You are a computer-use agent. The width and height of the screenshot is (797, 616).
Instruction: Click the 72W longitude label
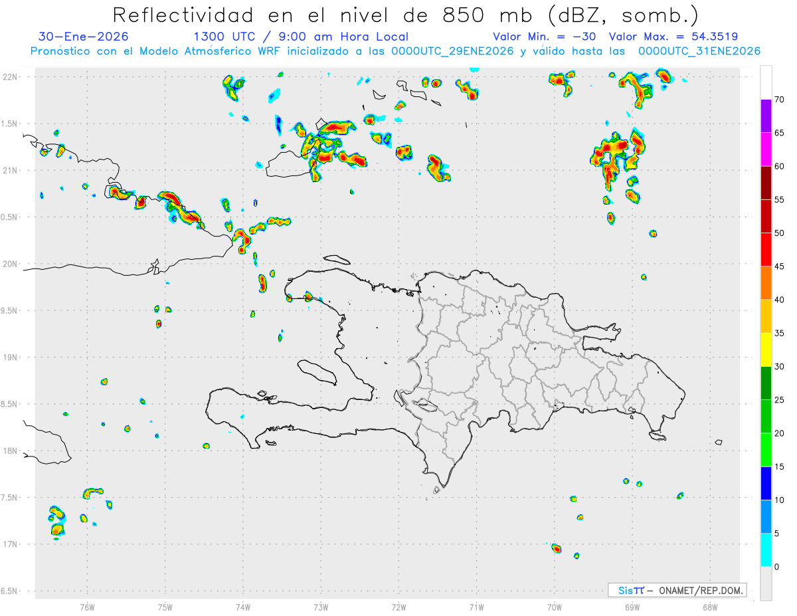398,607
